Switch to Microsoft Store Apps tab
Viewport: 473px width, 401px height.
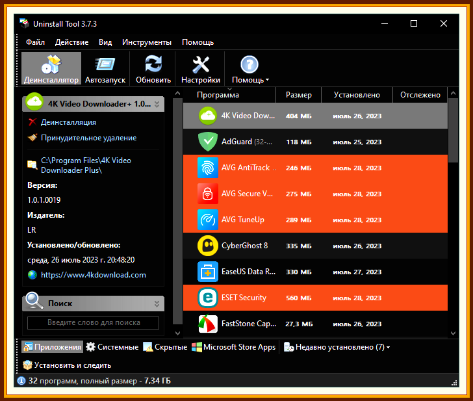point(234,347)
